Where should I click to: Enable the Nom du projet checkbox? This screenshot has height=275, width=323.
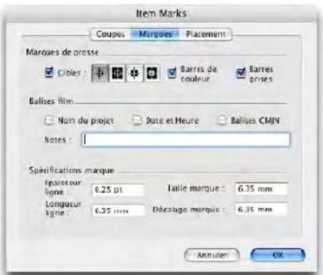[49, 120]
